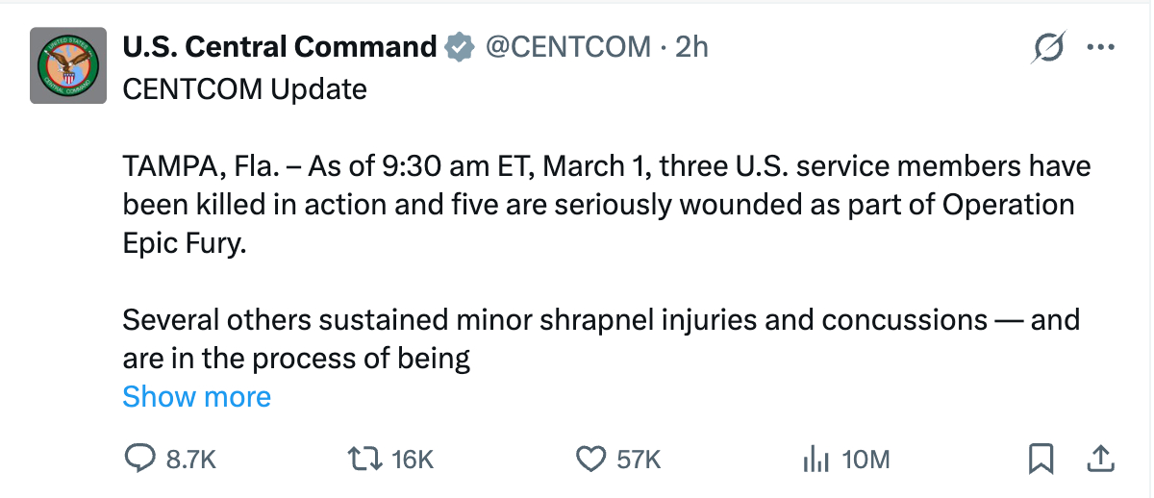Click the 57K likes count
This screenshot has width=1154, height=498.
click(639, 461)
